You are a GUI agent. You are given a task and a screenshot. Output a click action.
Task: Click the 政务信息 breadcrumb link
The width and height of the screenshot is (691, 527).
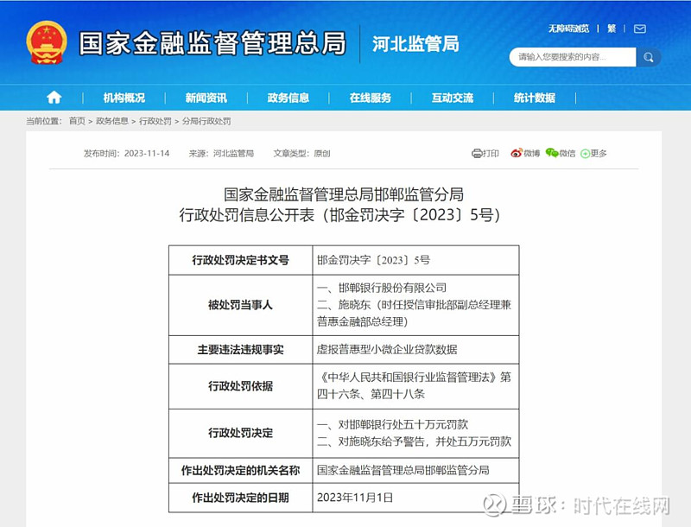coord(112,121)
